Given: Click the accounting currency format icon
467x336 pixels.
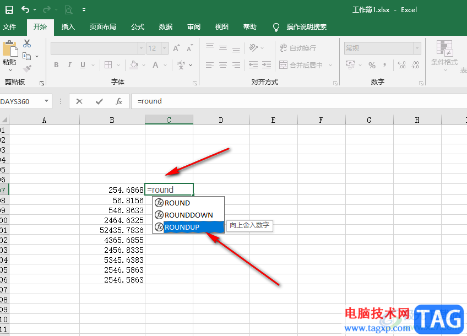Looking at the screenshot, I should (350, 64).
